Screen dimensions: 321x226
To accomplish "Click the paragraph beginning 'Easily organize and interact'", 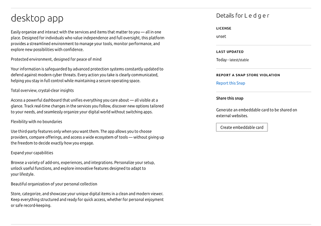I will point(87,40).
